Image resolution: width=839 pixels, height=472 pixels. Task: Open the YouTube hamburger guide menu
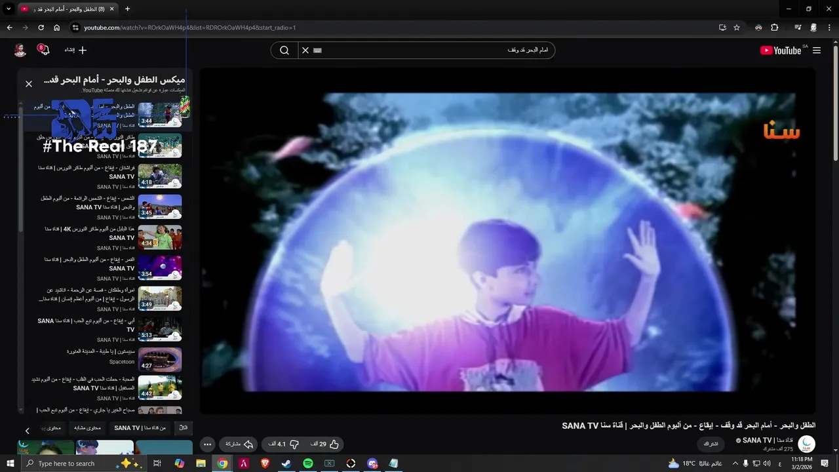pos(817,50)
